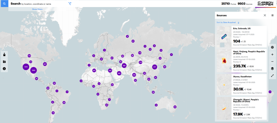Click the blue search magnifier button
277x123 pixels.
pyautogui.click(x=4, y=4)
